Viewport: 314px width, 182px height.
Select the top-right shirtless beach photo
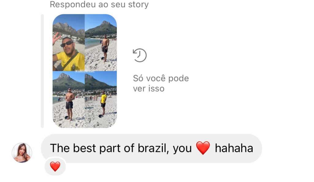101,43
